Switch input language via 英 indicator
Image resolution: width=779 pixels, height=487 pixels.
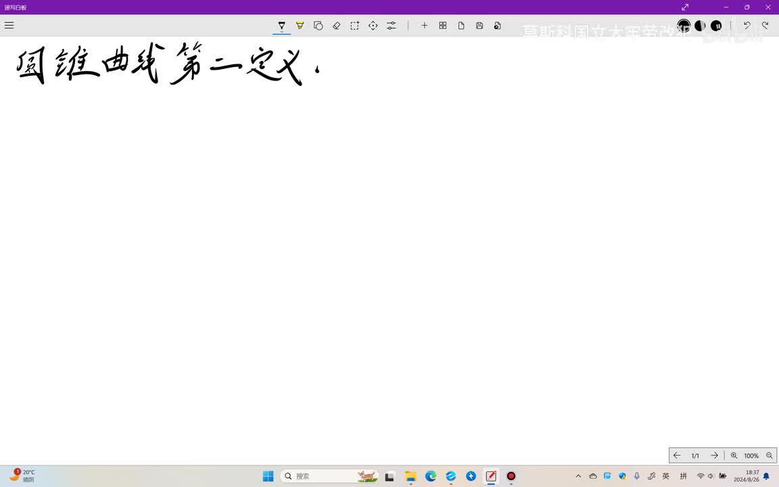pos(665,476)
